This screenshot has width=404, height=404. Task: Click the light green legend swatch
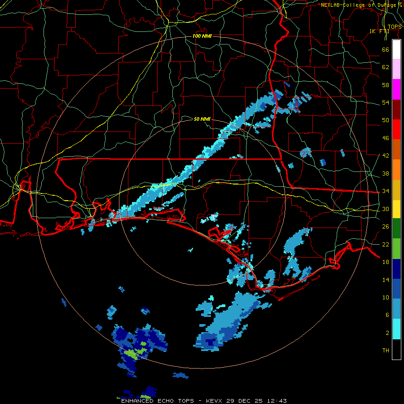[x=396, y=249]
